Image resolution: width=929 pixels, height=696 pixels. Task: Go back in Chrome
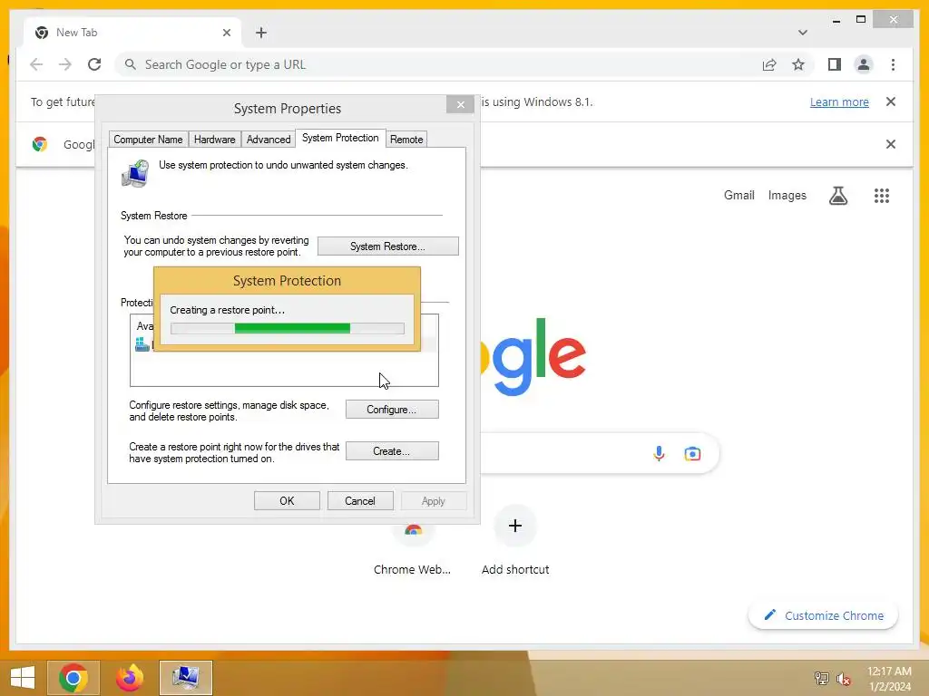(x=36, y=64)
